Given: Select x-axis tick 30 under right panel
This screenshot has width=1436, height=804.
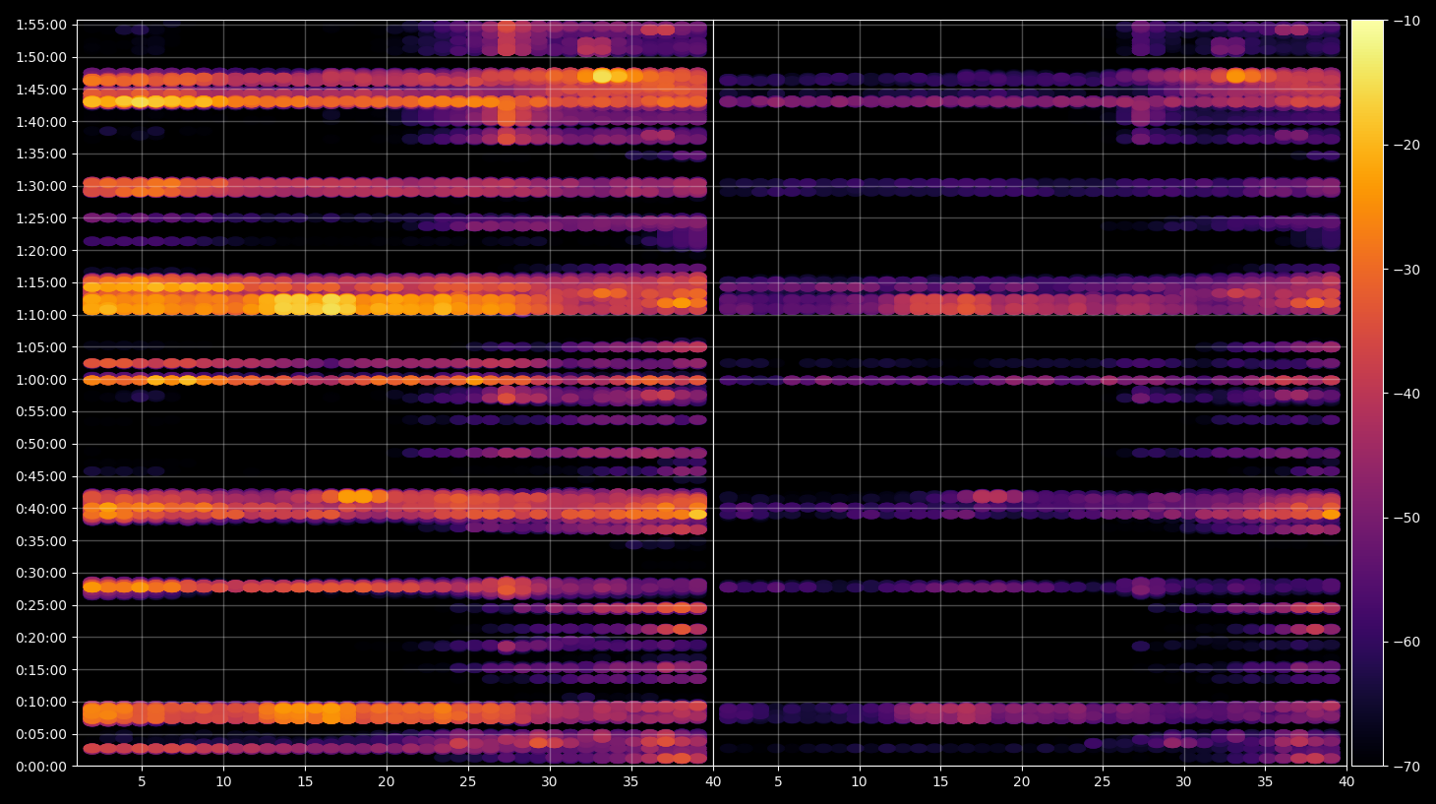Looking at the screenshot, I should click(x=1183, y=782).
